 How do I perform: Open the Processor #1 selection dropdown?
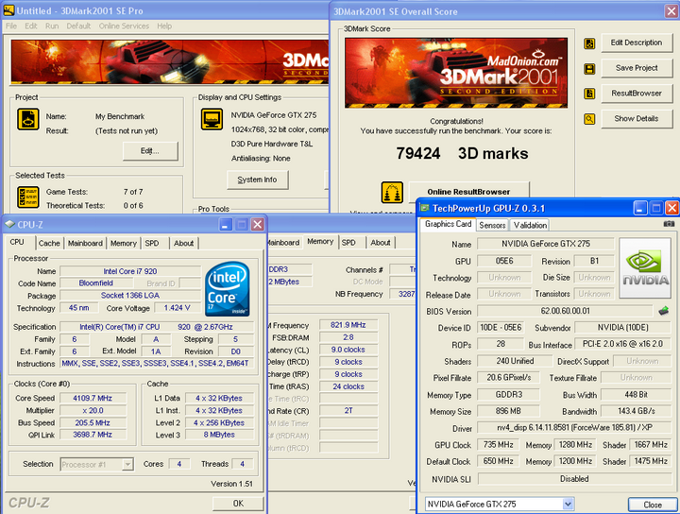point(127,464)
